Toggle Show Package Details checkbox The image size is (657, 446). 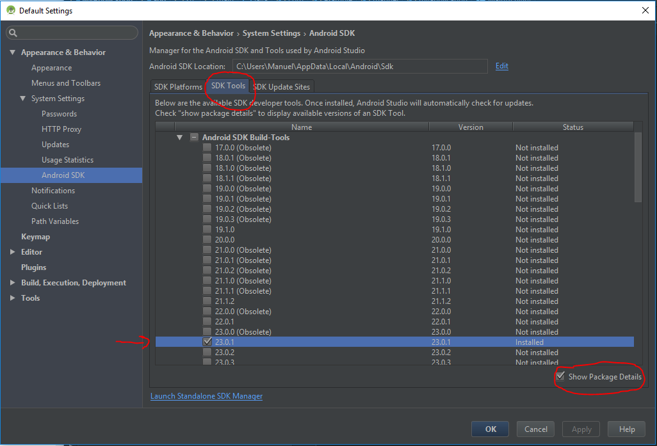point(560,376)
